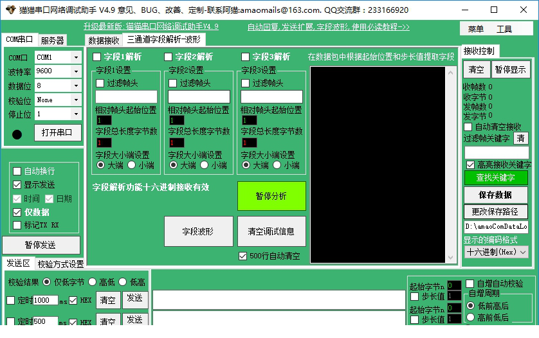Select 小端 radio in 字段2设置

[x=204, y=165]
